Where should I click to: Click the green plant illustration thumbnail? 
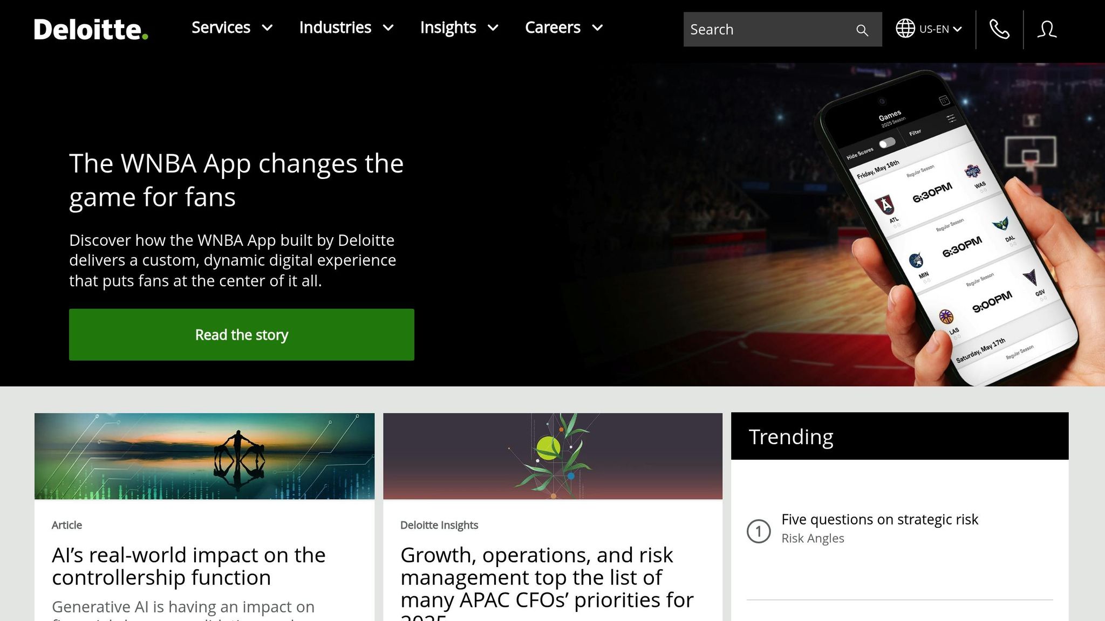(552, 456)
